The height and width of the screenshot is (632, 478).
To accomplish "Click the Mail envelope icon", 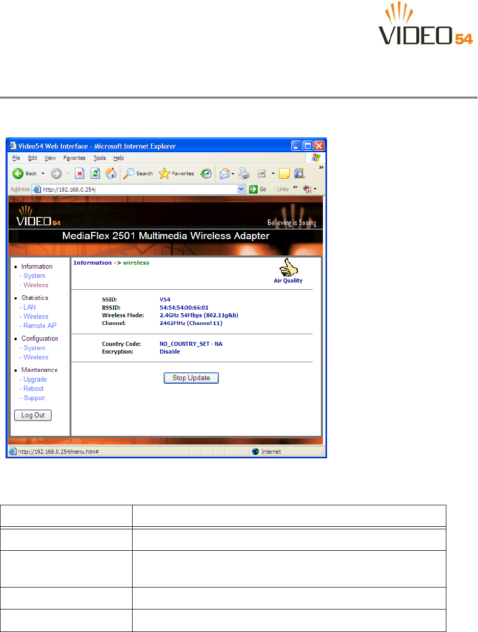I will [x=224, y=173].
